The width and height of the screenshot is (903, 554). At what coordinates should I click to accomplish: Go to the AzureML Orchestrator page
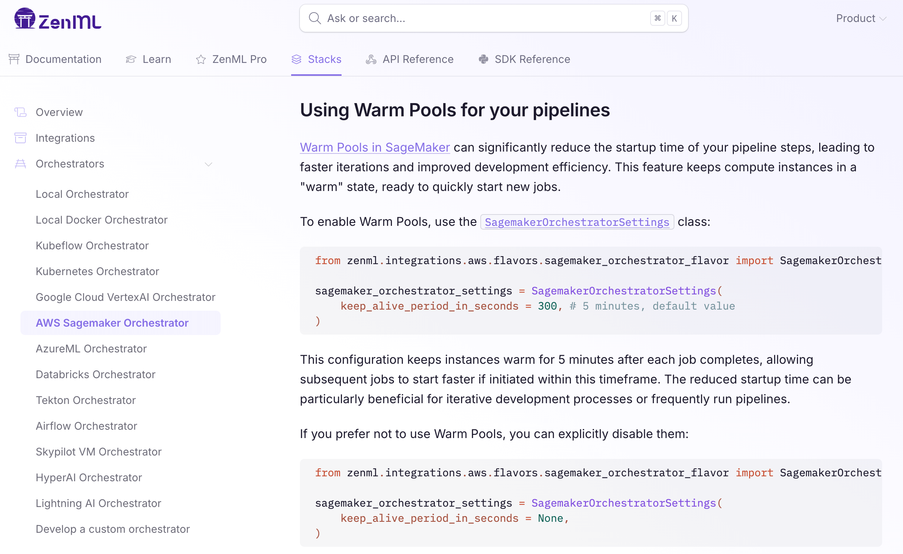[91, 349]
